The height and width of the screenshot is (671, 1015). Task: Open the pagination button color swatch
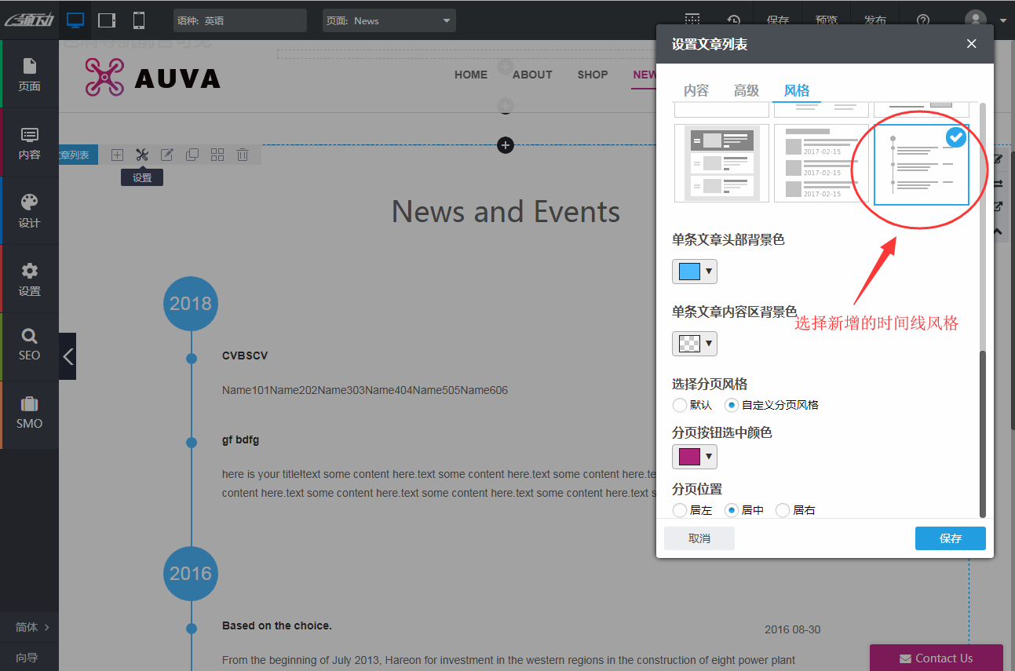tap(694, 456)
